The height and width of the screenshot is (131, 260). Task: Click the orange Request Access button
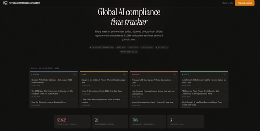(245, 3)
